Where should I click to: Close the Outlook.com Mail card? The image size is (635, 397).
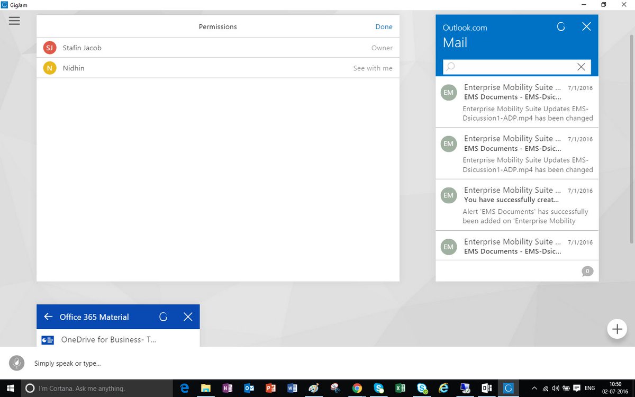pyautogui.click(x=586, y=26)
